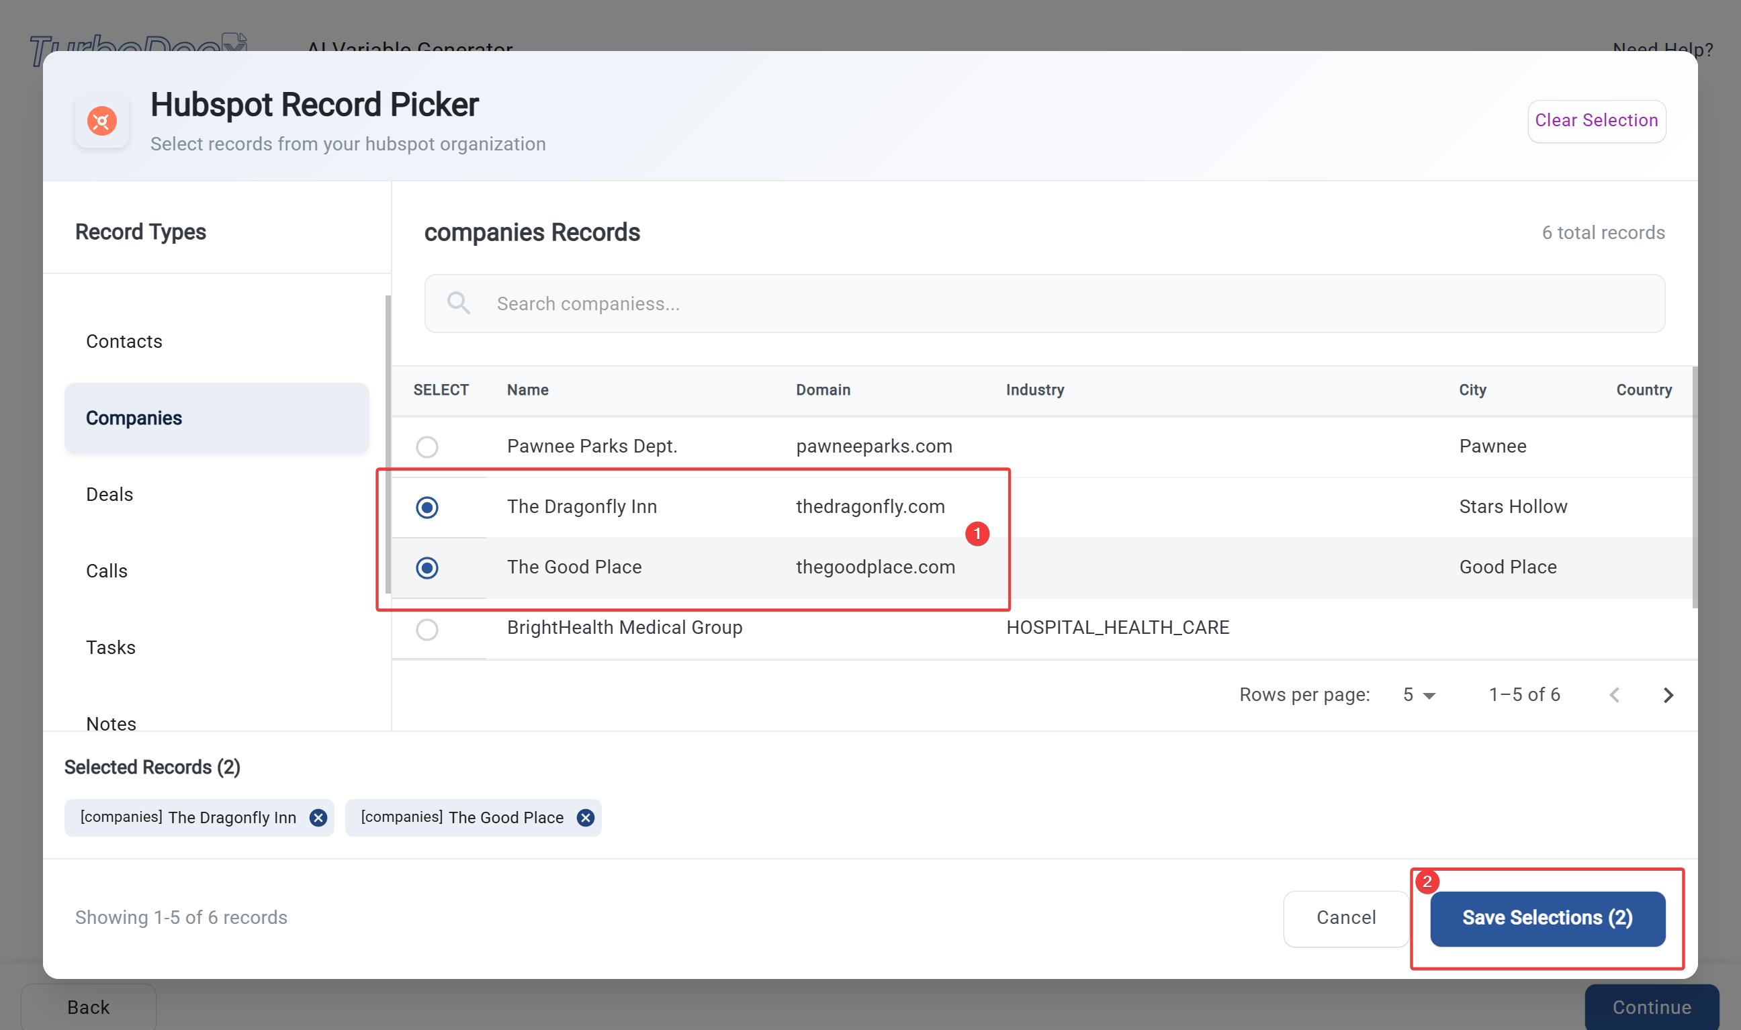Click the Stars Hollow city cell
Screen dimensions: 1741x1030
pos(1513,507)
